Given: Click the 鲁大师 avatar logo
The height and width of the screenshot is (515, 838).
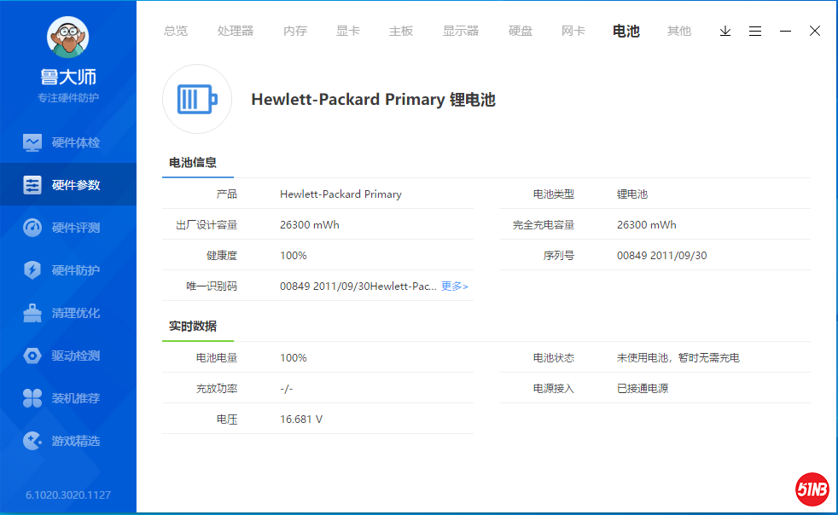Looking at the screenshot, I should pos(68,37).
